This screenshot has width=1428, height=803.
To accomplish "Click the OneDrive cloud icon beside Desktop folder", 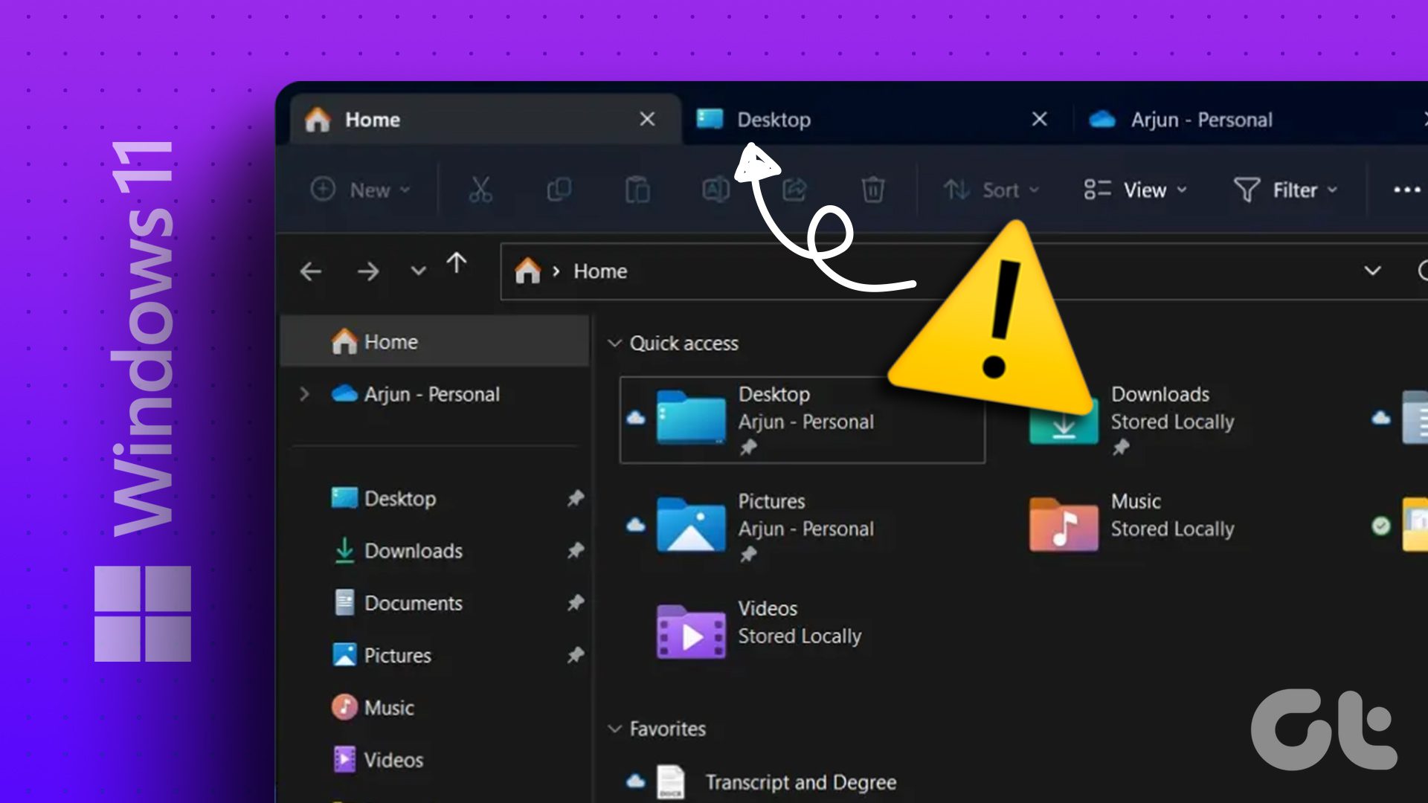I will pos(635,419).
